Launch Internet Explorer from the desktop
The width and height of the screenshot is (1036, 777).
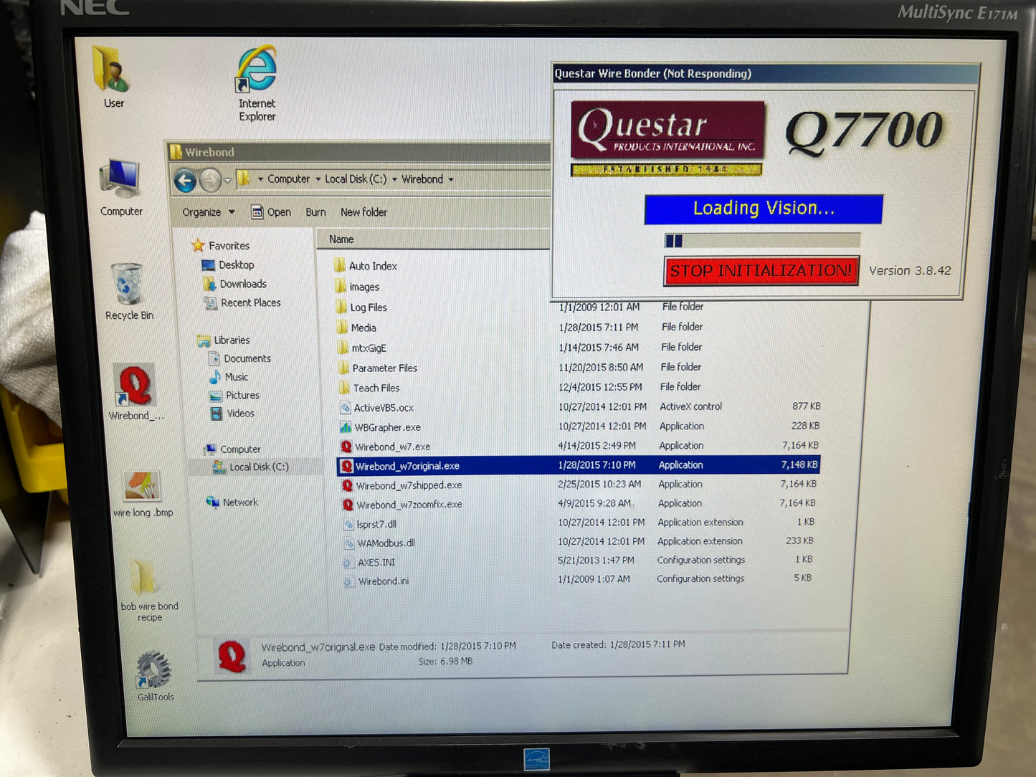[x=257, y=82]
